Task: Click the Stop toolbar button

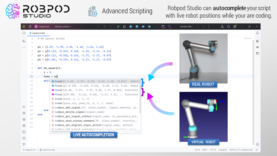Action: [x=111, y=27]
